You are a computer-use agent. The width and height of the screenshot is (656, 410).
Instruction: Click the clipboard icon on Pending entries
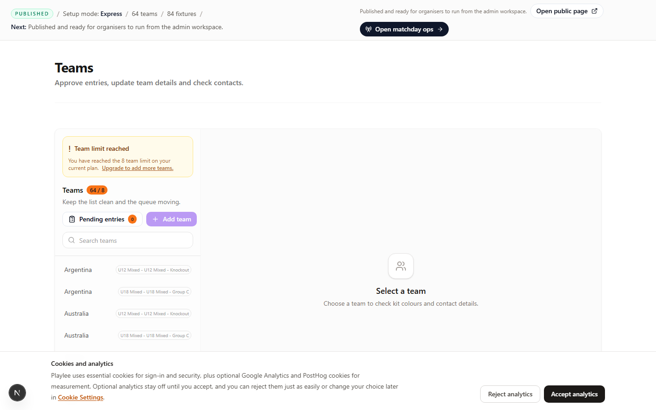pos(72,219)
